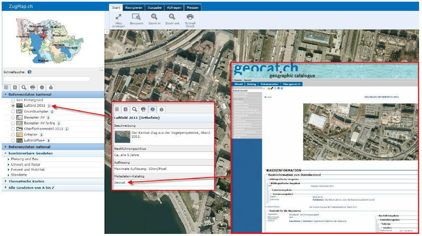Open info icon next to Luftbild 2011
422x236 pixels.
point(49,106)
